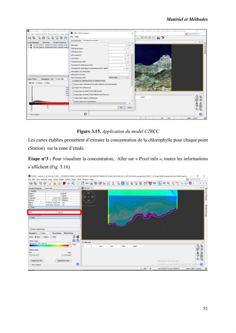Expand the first S2A_MSIL1C product in the upper Product Explorer tree
Viewport: 236px width, 333px height.
pos(28,45)
